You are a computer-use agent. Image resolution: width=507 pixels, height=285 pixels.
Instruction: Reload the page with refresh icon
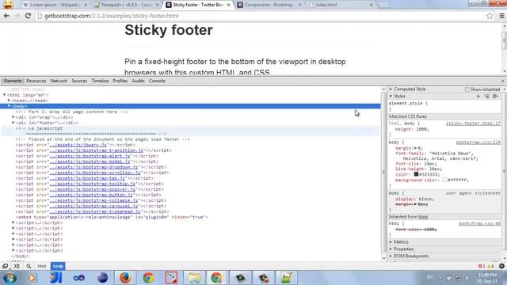tap(29, 16)
